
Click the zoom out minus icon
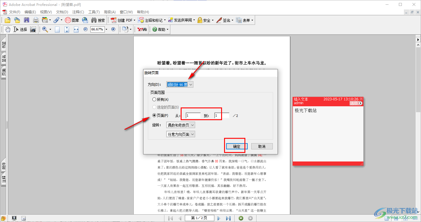click(x=86, y=29)
